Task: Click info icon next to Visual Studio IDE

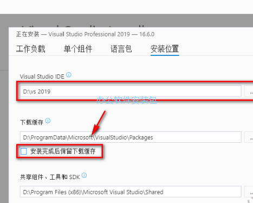Action: 69,75
